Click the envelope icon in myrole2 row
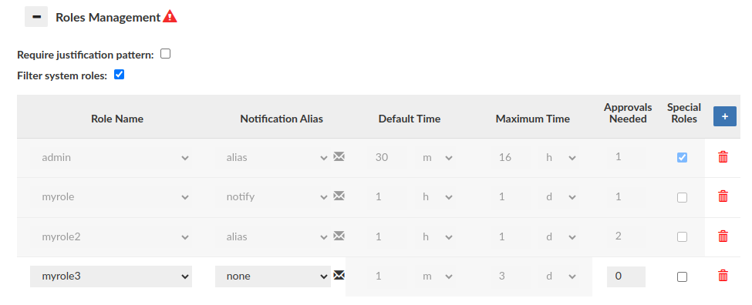The height and width of the screenshot is (305, 752). click(339, 236)
